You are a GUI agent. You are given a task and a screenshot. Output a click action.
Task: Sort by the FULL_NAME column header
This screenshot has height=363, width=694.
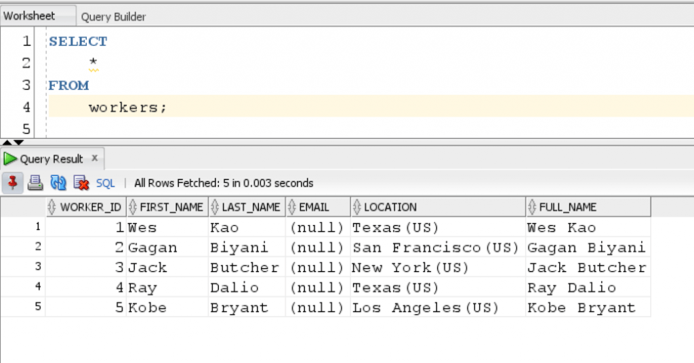click(588, 207)
